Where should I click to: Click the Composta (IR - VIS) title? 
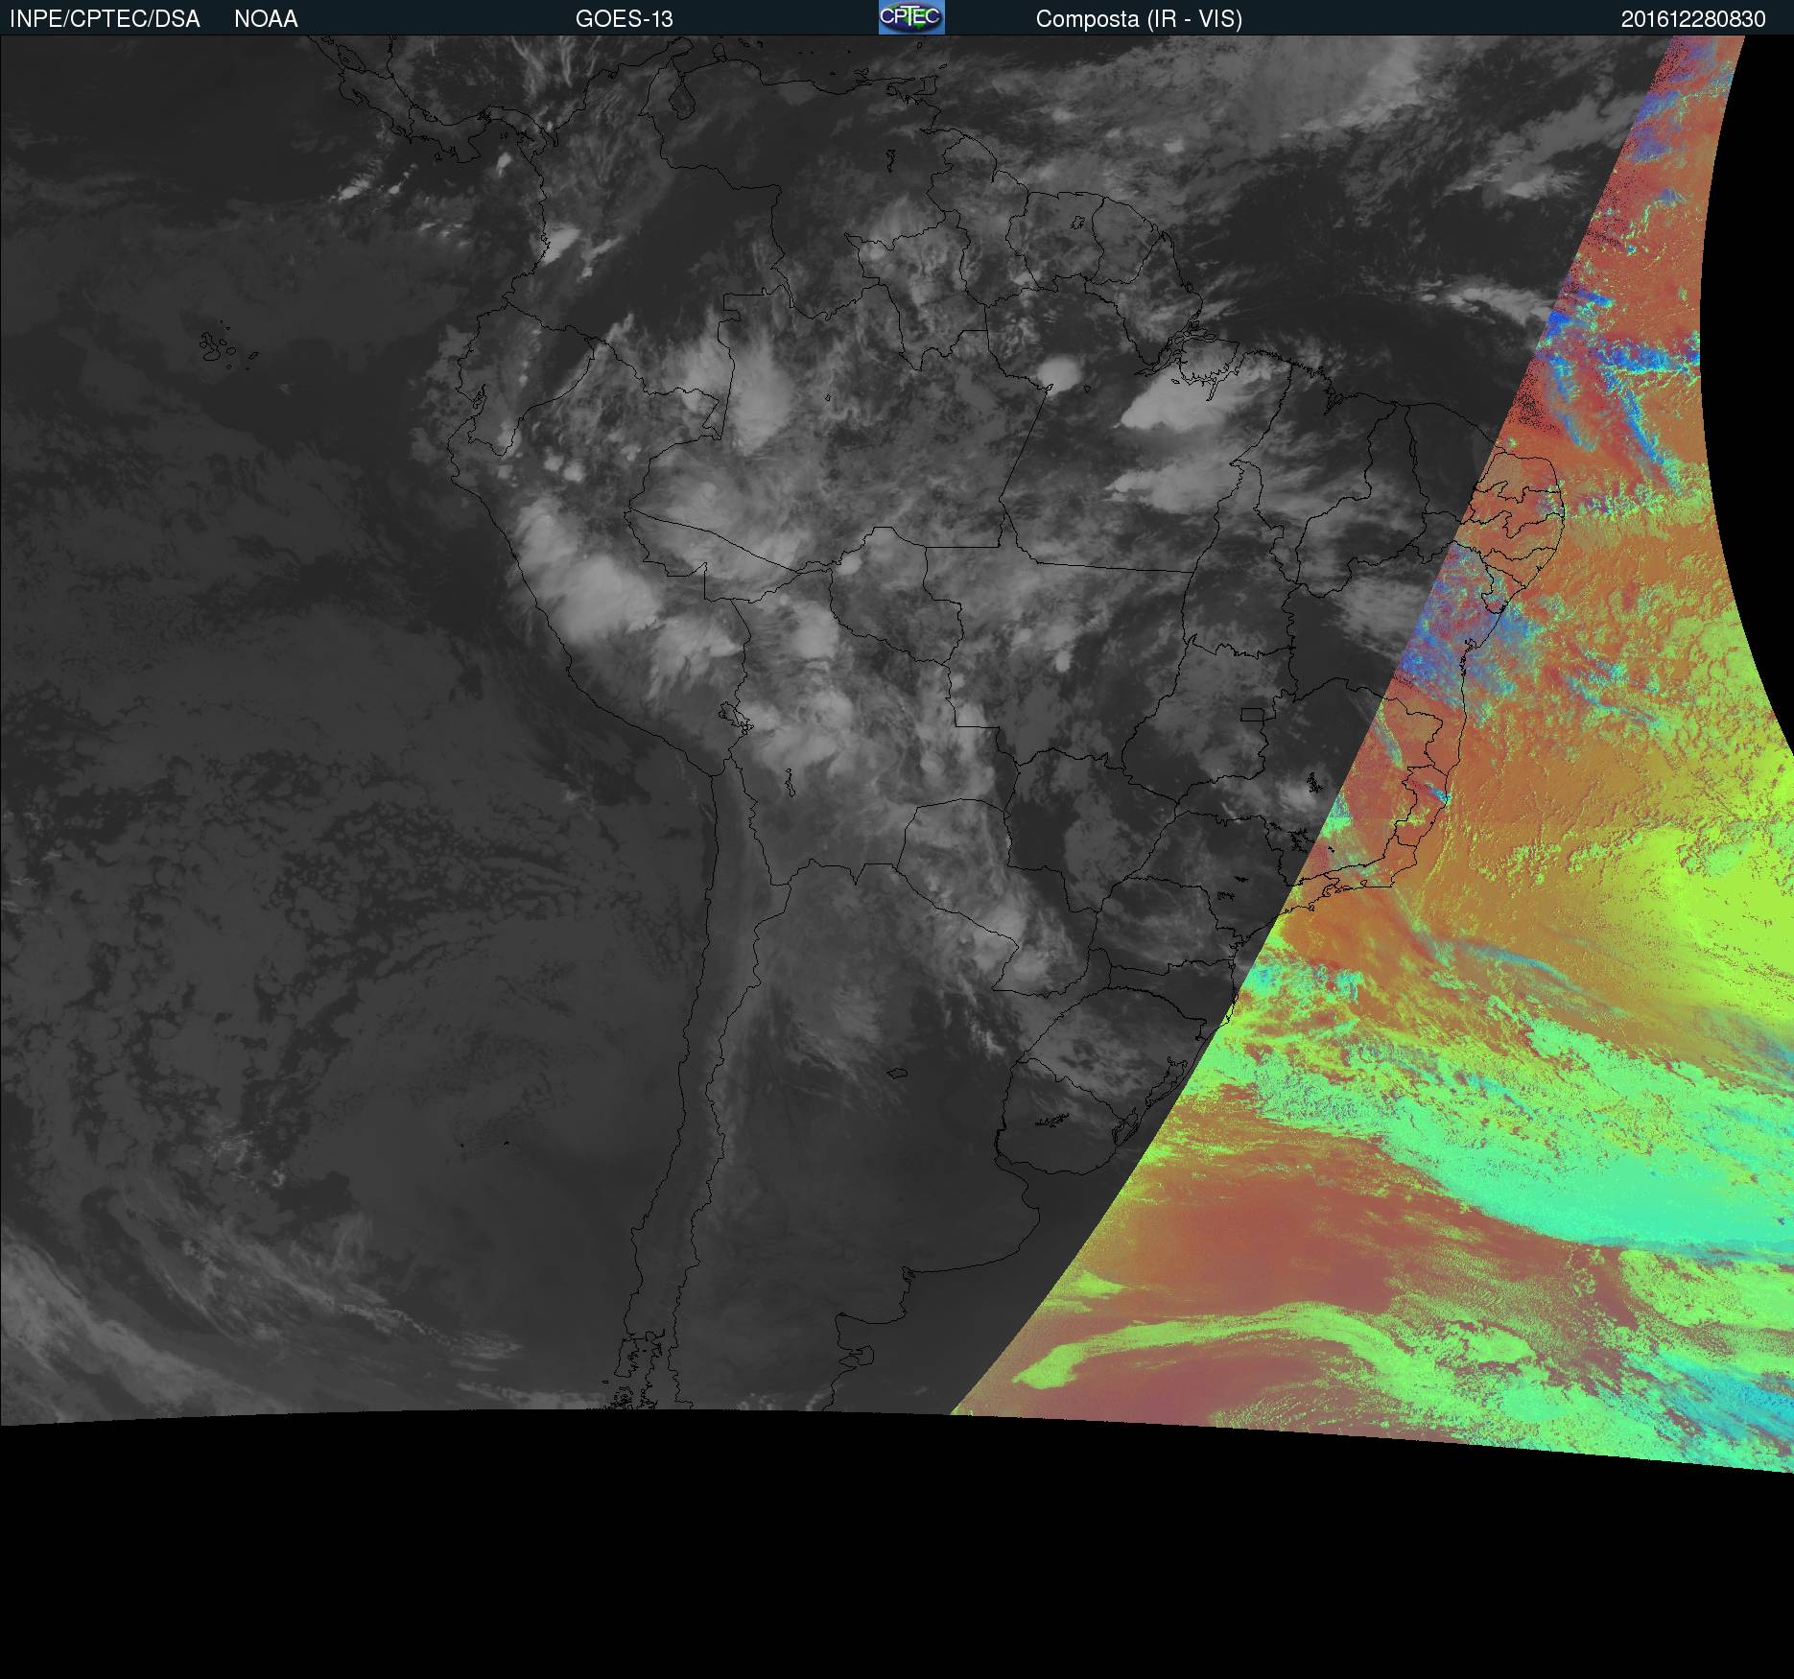tap(1139, 19)
